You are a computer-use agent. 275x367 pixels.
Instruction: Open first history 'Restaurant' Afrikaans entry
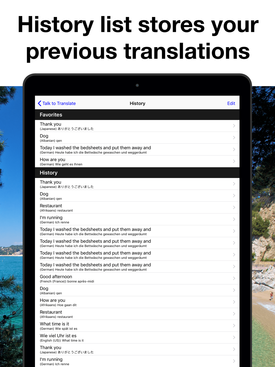pyautogui.click(x=137, y=208)
